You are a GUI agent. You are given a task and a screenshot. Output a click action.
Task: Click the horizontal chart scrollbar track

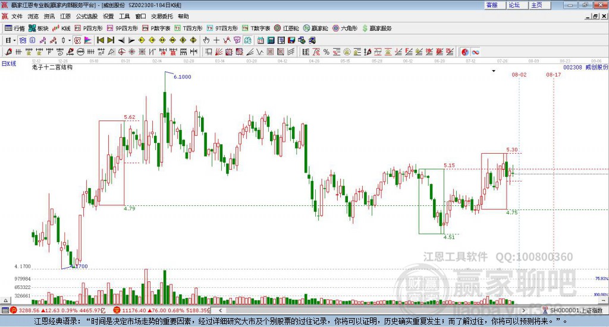pos(372,310)
